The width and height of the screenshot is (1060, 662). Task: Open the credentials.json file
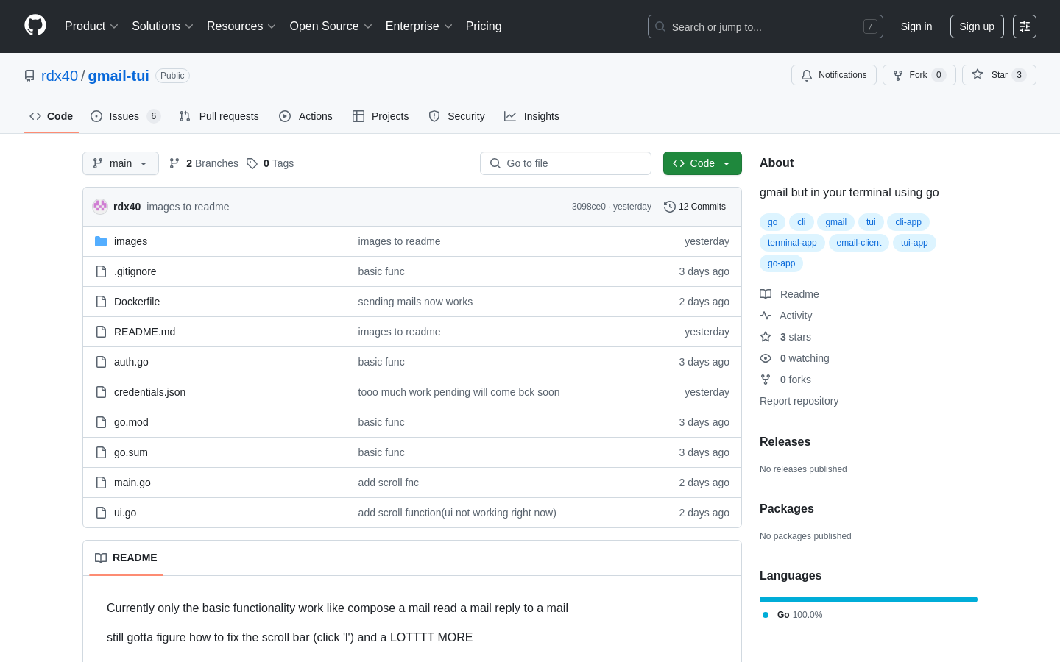tap(149, 392)
